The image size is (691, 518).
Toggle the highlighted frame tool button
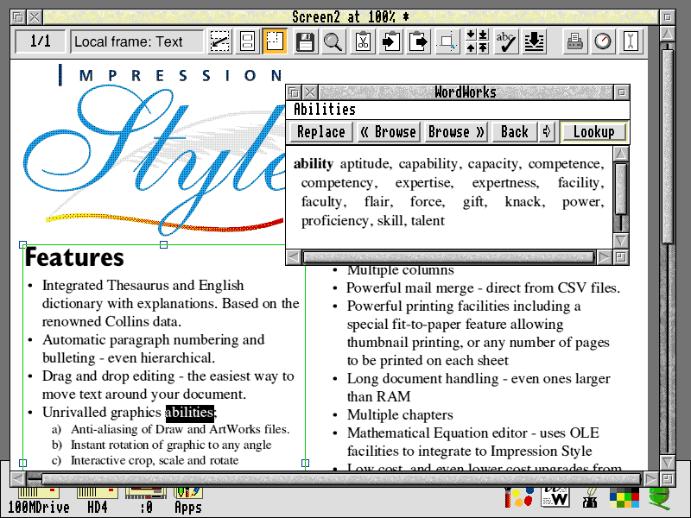pos(275,41)
